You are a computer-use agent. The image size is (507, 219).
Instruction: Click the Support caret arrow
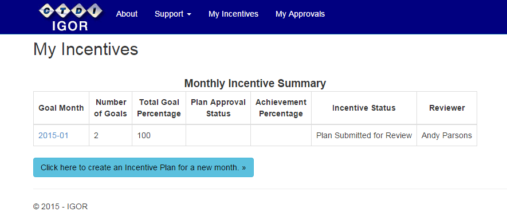[x=189, y=14]
